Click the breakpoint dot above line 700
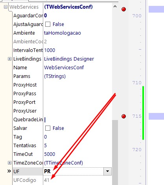Viewport: 164px width, 185px height. [123, 9]
